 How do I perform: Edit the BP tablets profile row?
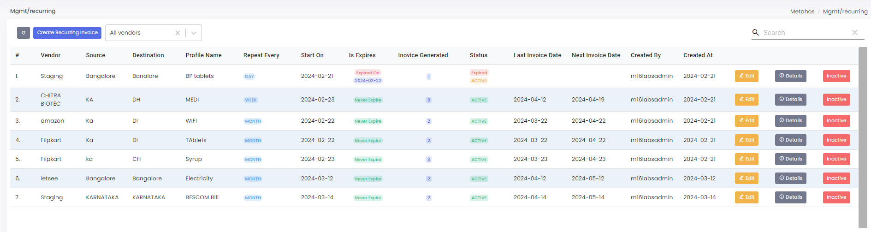[x=747, y=76]
